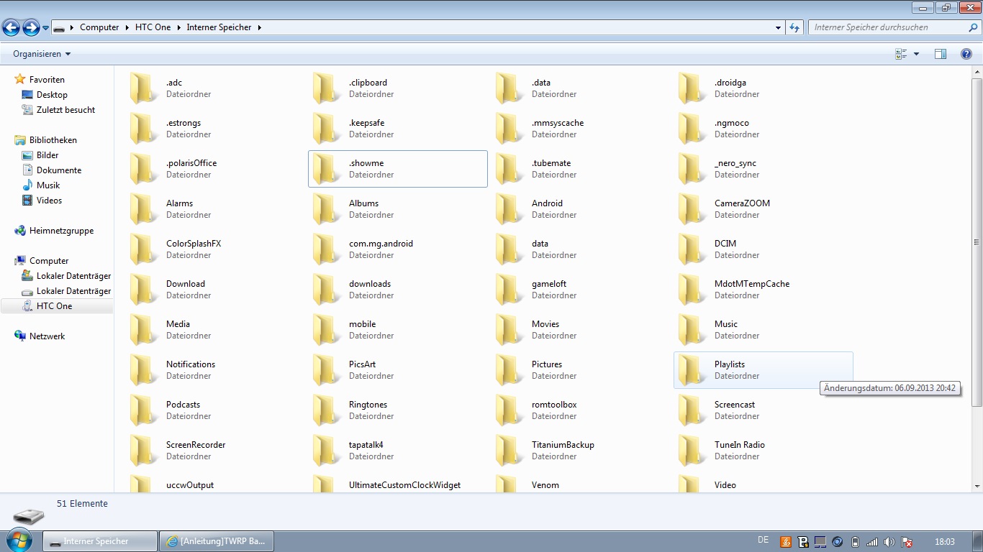The image size is (983, 552).
Task: Open the Bilder library
Action: (x=47, y=155)
